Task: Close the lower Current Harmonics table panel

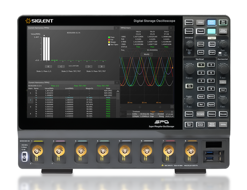Action: (117, 83)
